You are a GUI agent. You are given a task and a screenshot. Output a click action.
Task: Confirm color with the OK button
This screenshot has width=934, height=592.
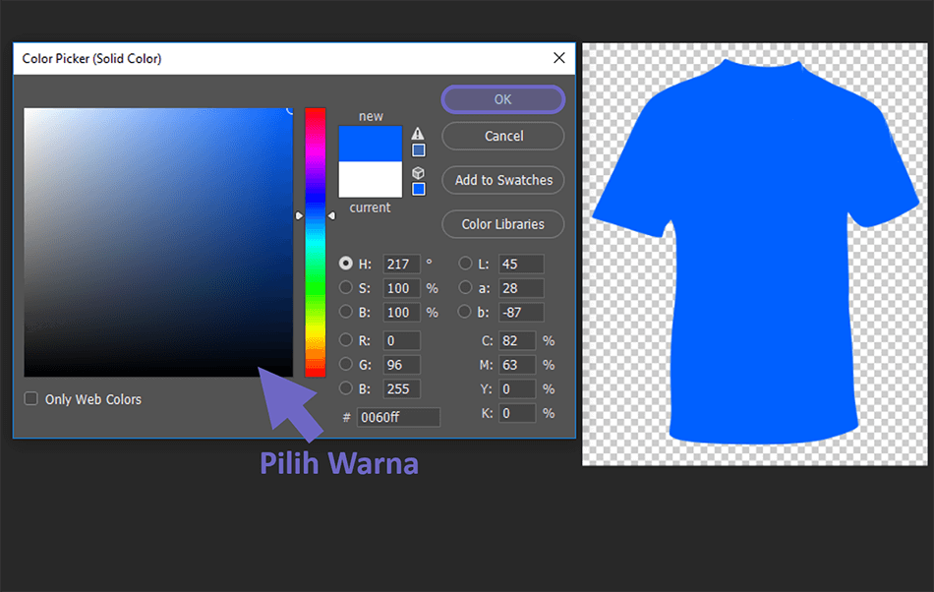click(502, 99)
